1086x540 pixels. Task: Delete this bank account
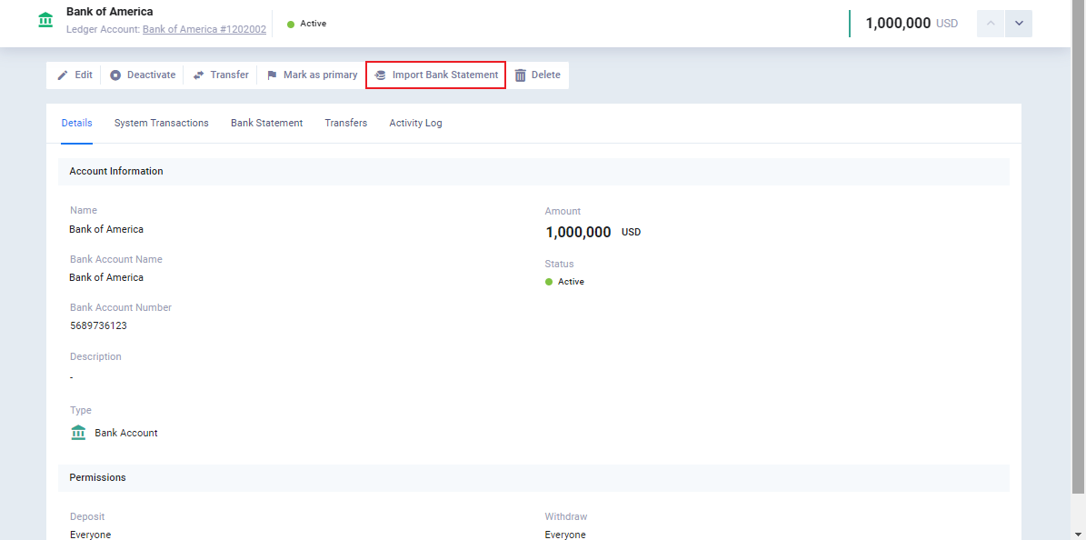[x=537, y=75]
